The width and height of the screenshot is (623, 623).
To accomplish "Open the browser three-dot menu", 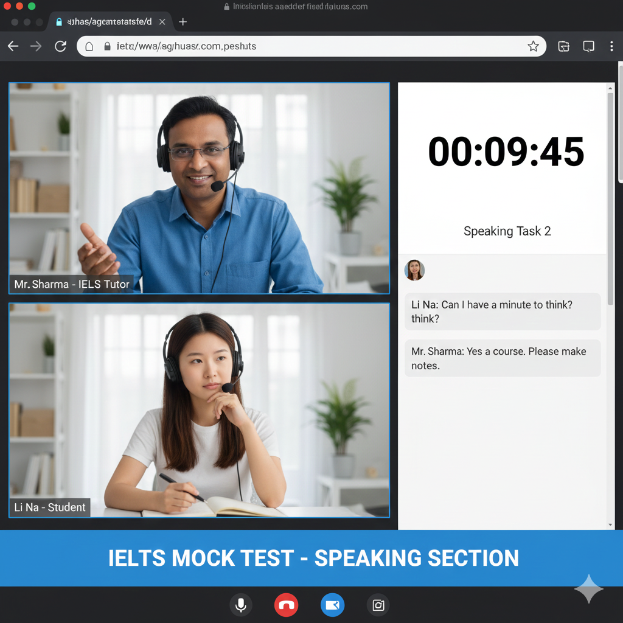I will (611, 46).
